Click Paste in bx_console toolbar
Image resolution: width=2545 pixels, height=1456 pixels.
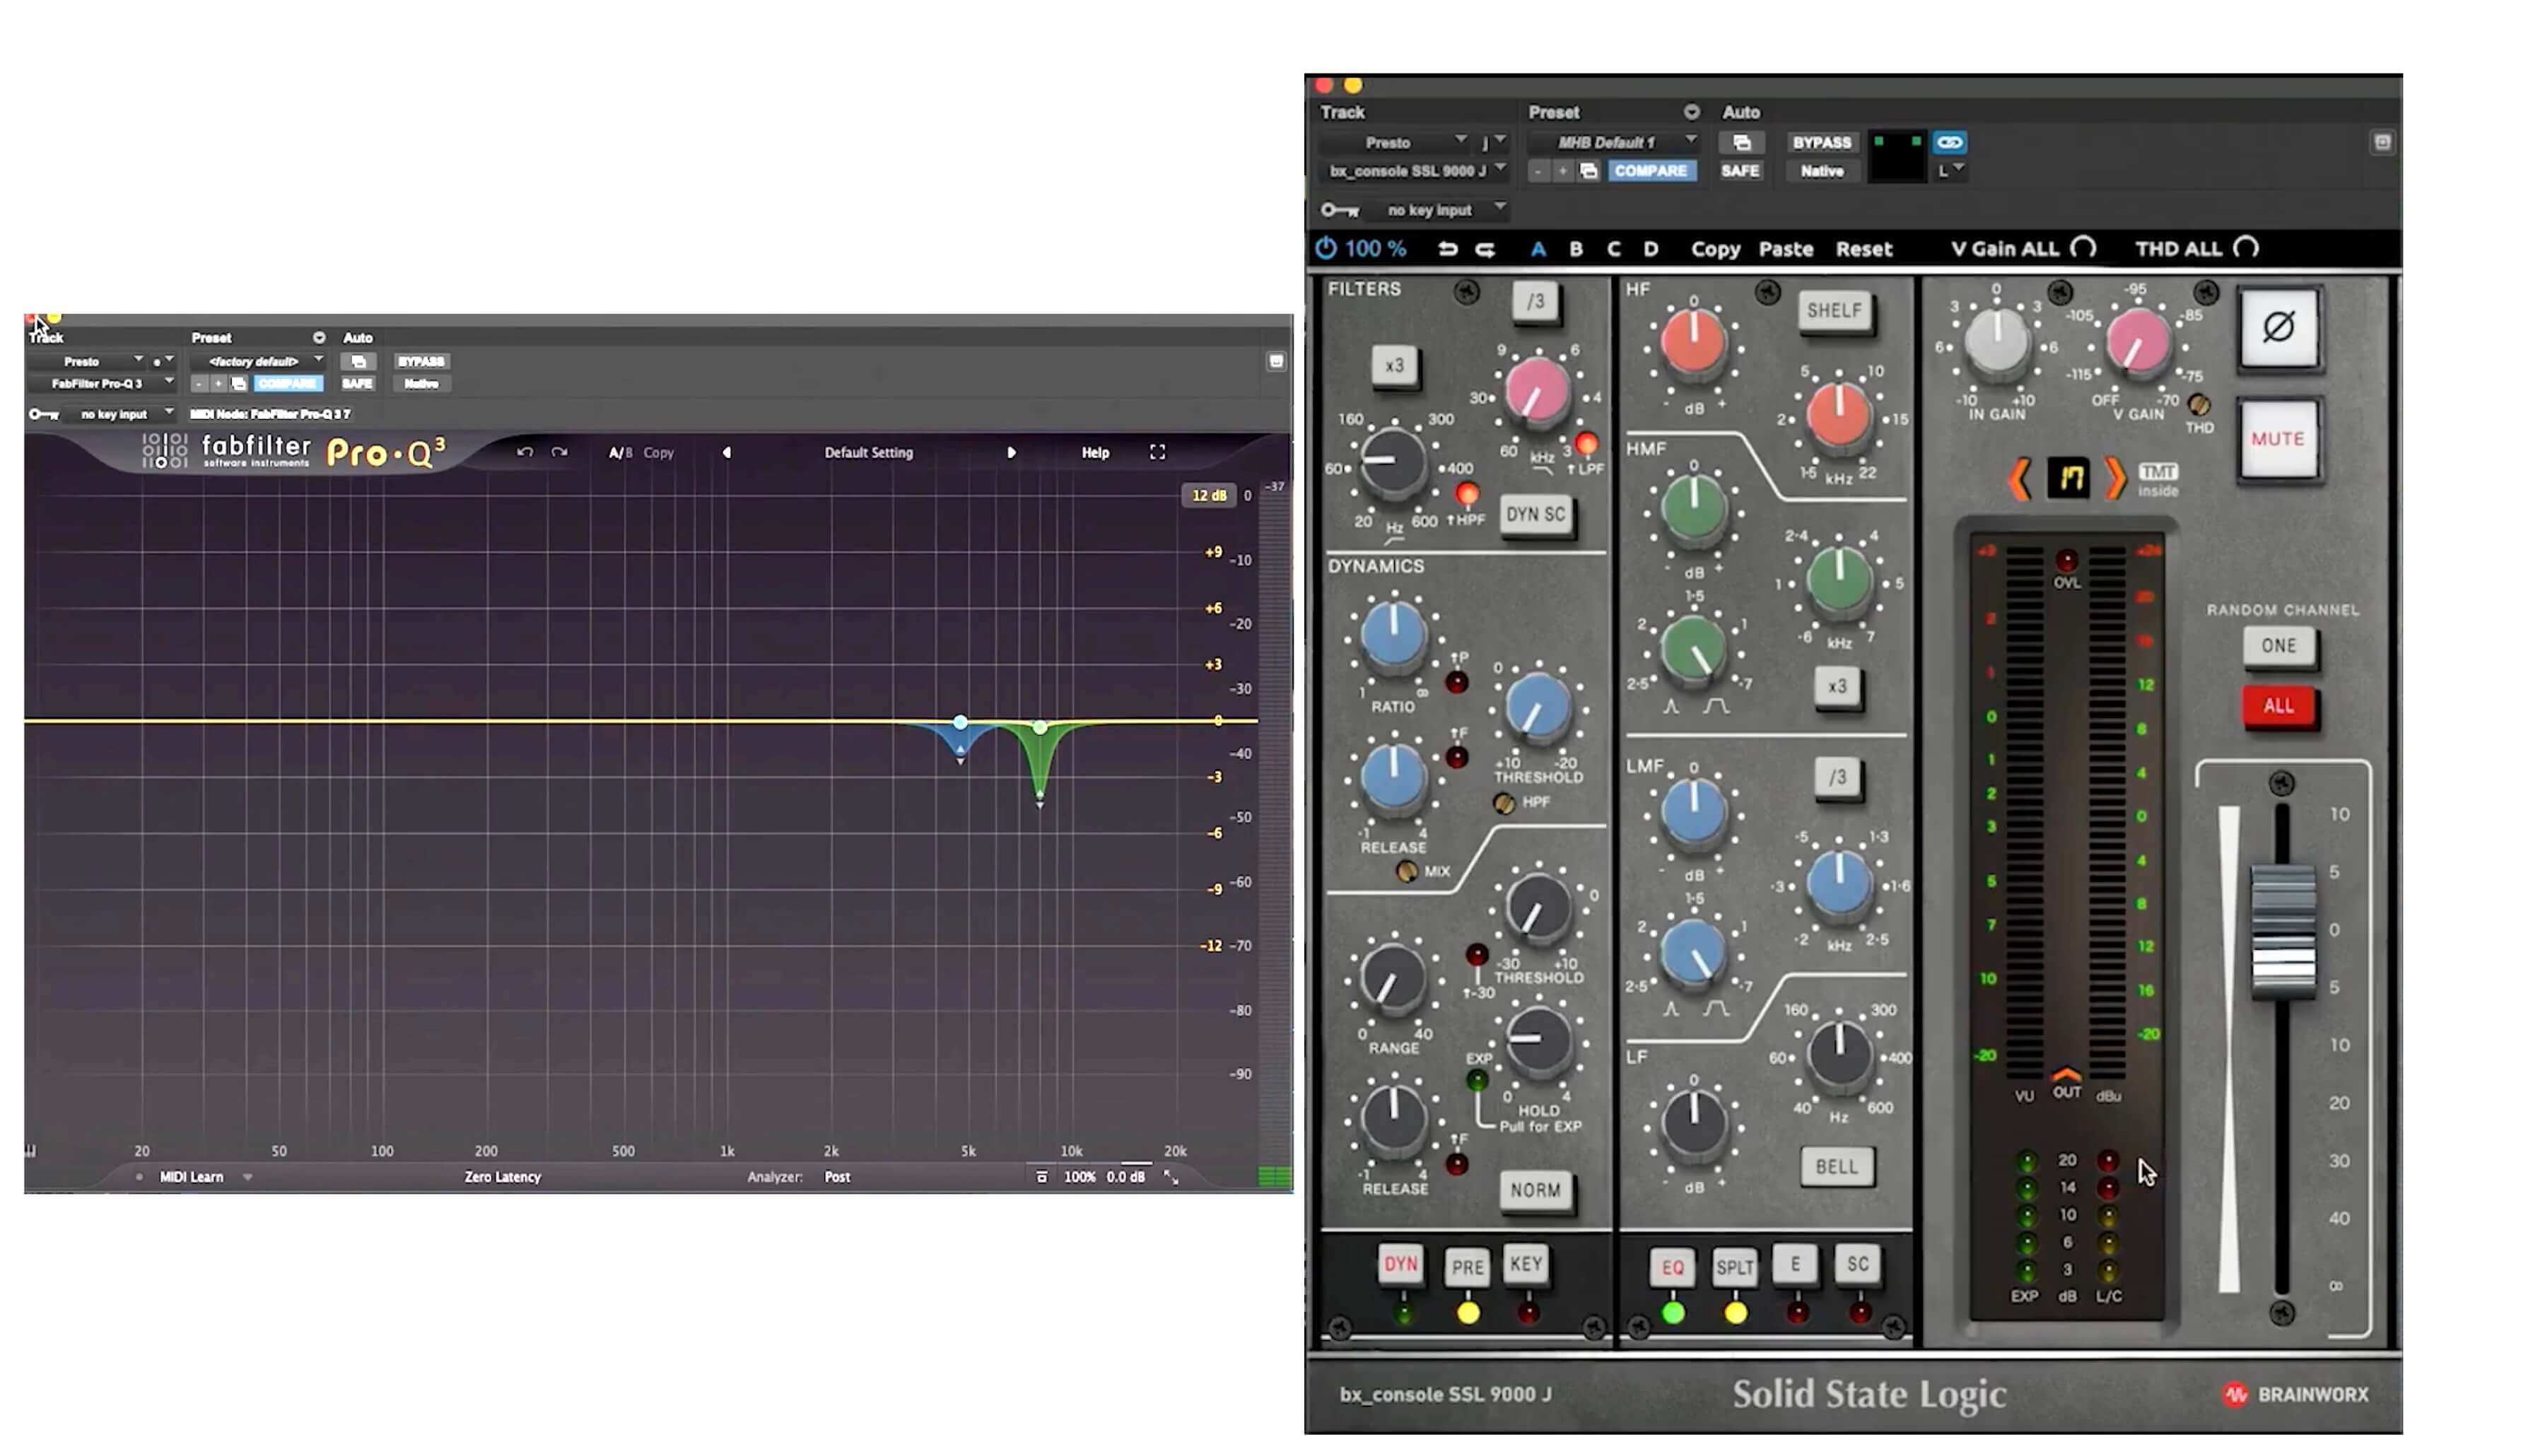tap(1785, 249)
